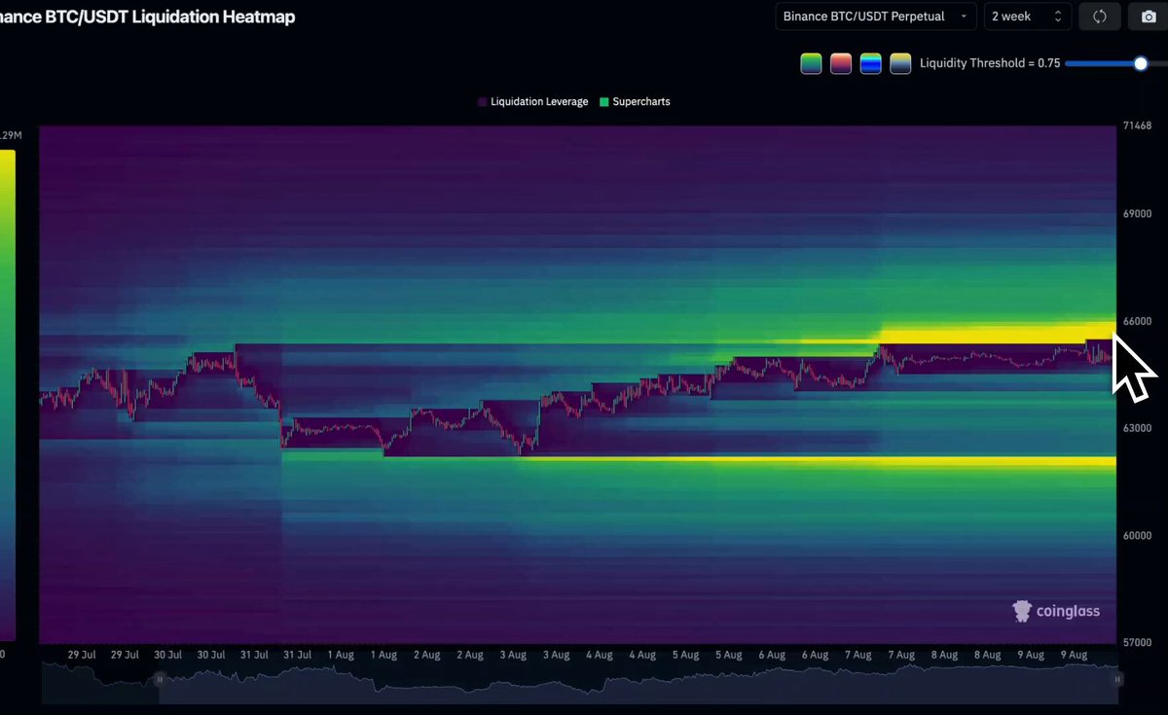The height and width of the screenshot is (715, 1168).
Task: Toggle the Liquidation Leverage legend series
Action: pyautogui.click(x=533, y=101)
